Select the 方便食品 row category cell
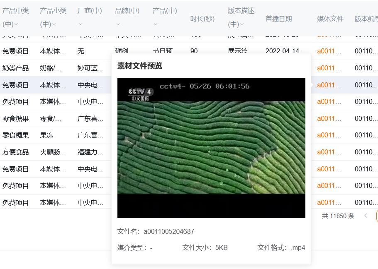Viewport: 378px width, 269px height. (x=16, y=152)
